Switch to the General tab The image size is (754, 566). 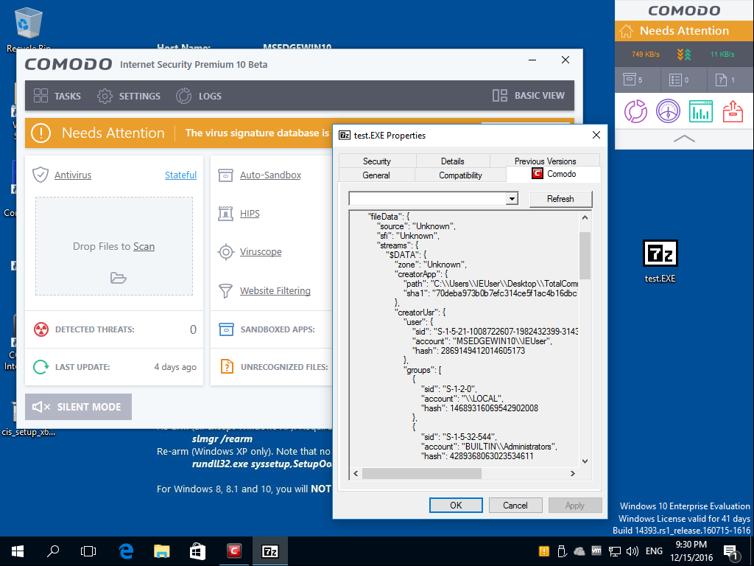coord(376,175)
